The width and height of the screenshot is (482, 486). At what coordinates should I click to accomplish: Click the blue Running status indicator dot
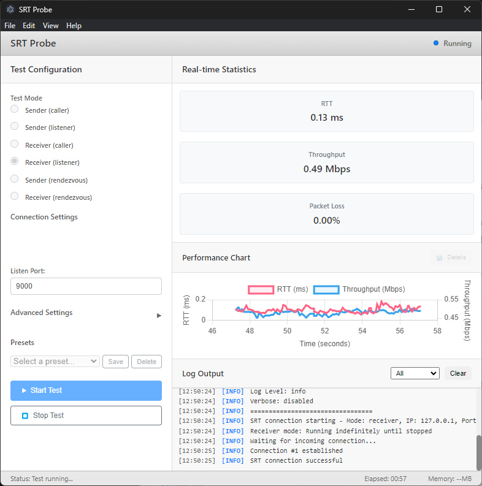tap(436, 43)
